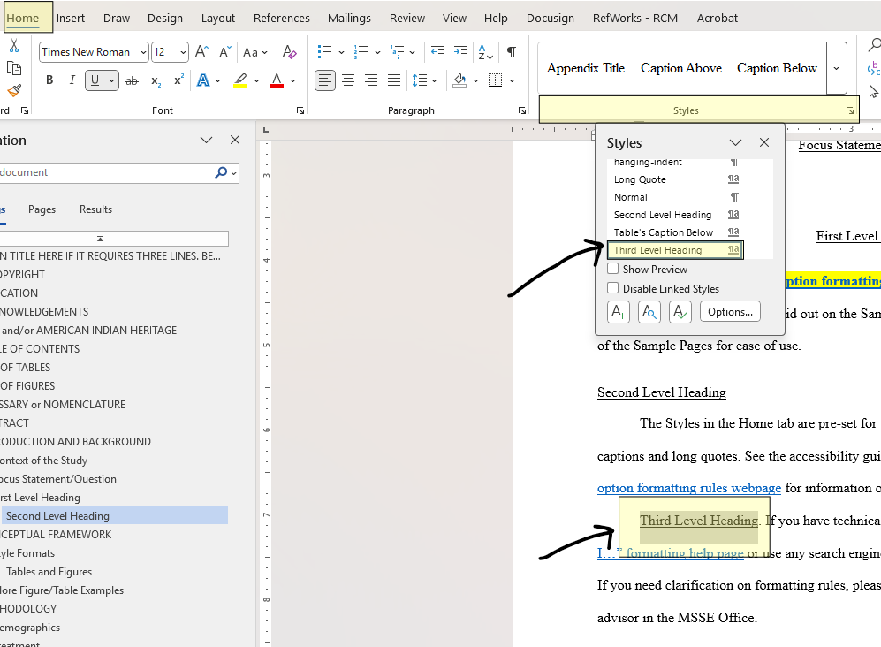Click the Manage Styles icon
The height and width of the screenshot is (647, 881).
tap(680, 311)
